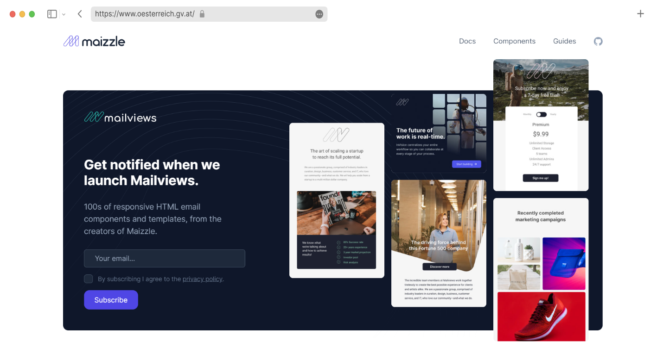This screenshot has width=657, height=360.
Task: Click the browser URL address field
Action: [x=209, y=14]
